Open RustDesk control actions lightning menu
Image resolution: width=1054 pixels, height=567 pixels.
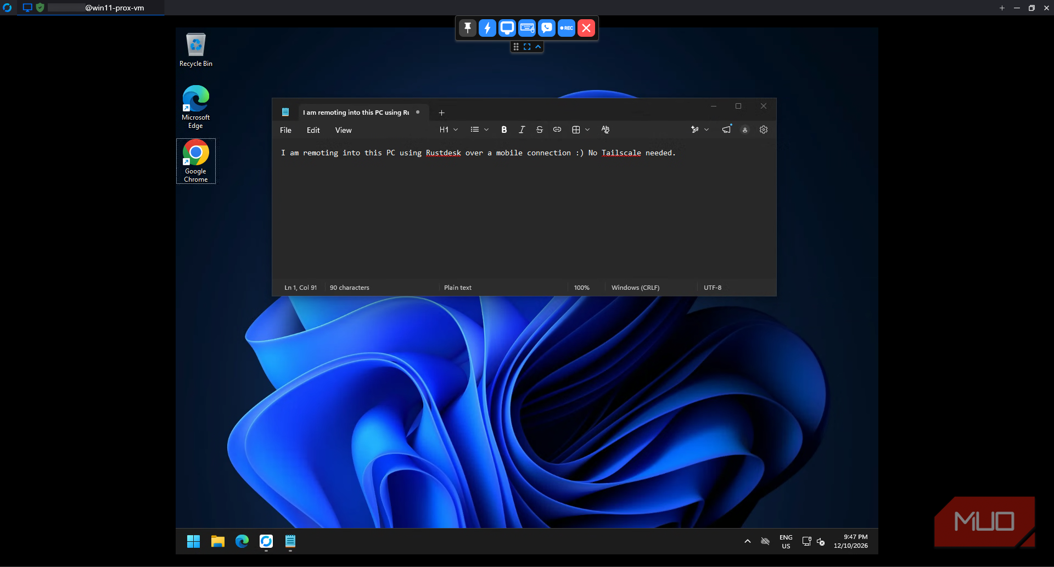[x=487, y=28]
